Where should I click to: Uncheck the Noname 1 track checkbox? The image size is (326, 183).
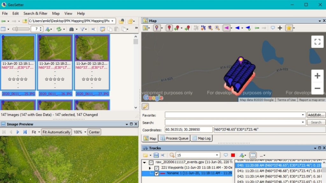click(x=157, y=173)
